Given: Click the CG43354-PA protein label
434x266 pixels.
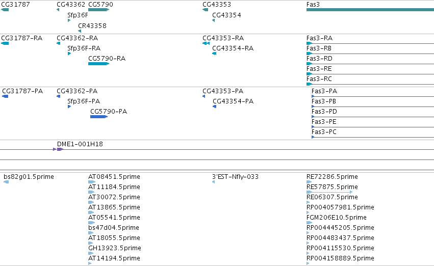Looking at the screenshot, I should 233,101.
